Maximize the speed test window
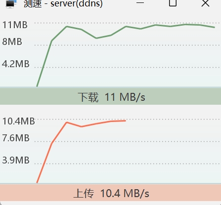The image size is (221, 205). (x=173, y=3)
